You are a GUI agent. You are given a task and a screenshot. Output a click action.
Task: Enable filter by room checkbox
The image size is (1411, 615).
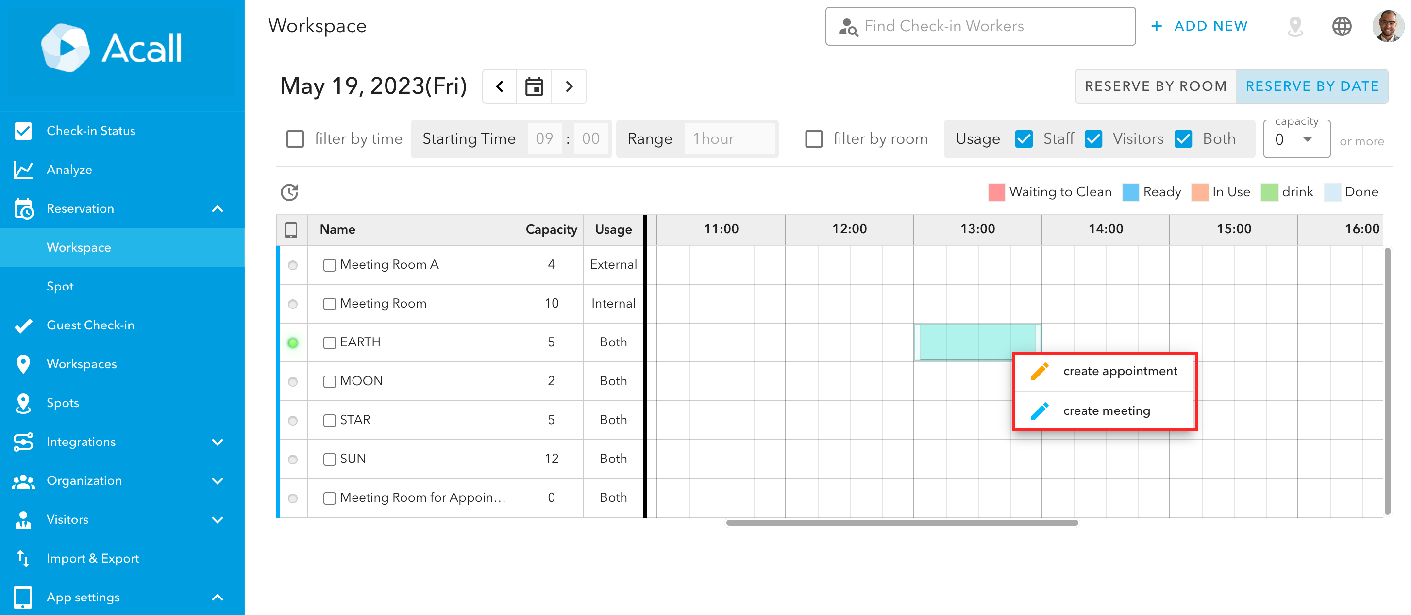(x=813, y=138)
